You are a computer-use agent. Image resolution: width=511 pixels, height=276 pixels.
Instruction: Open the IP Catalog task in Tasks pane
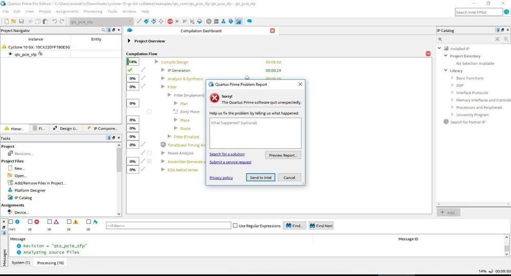click(23, 198)
